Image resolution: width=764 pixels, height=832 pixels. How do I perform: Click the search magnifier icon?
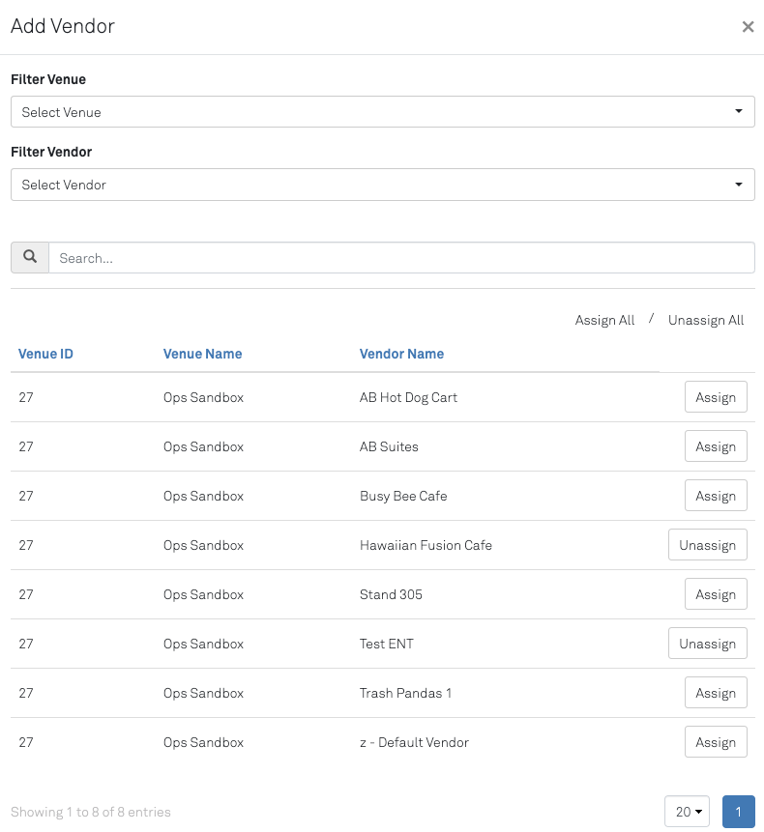(30, 257)
